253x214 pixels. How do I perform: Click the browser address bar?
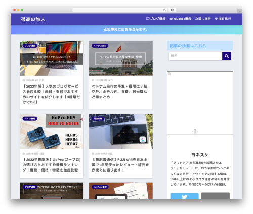click(120, 10)
